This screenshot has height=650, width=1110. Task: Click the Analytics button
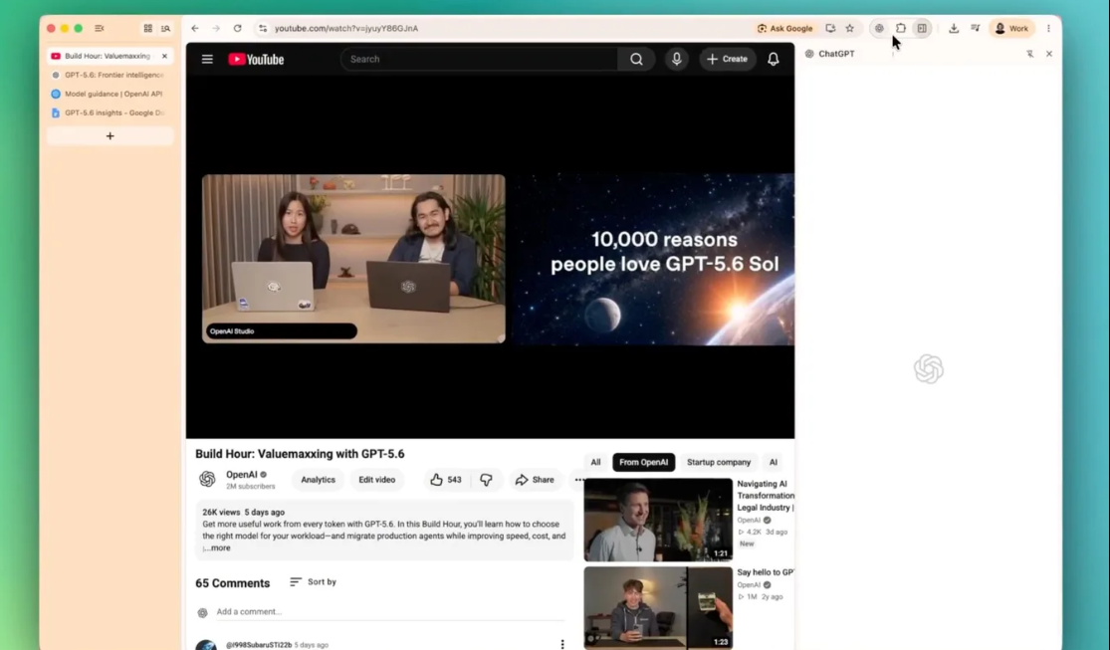pos(318,480)
